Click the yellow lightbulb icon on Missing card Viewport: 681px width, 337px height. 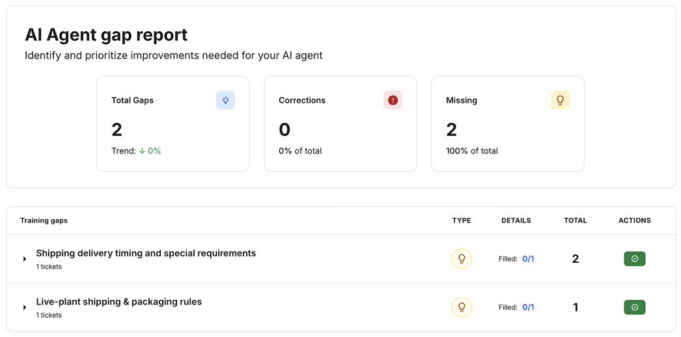[560, 100]
